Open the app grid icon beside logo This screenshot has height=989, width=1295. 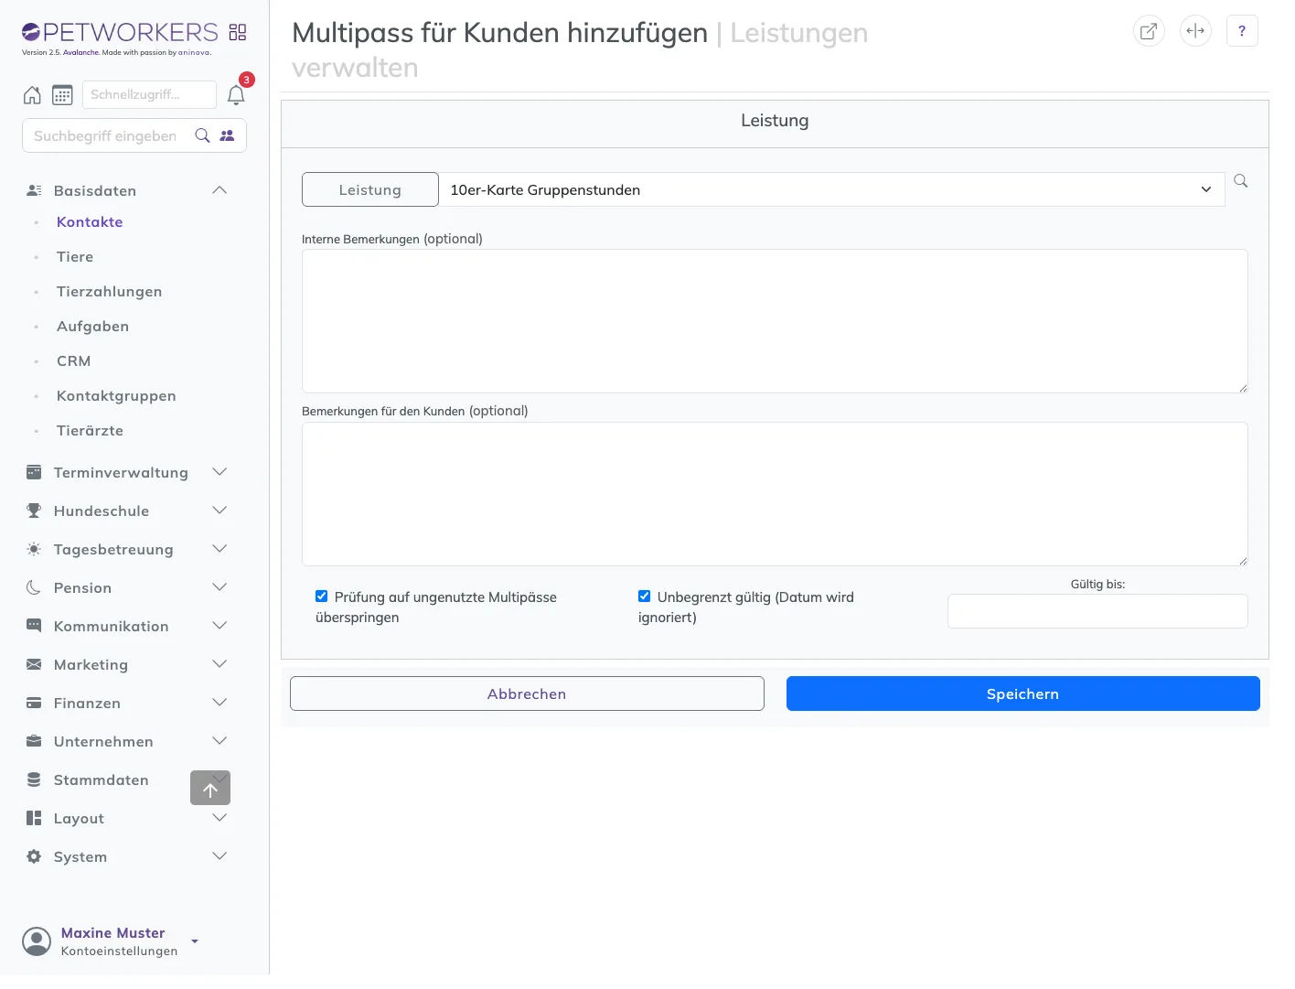coord(238,32)
